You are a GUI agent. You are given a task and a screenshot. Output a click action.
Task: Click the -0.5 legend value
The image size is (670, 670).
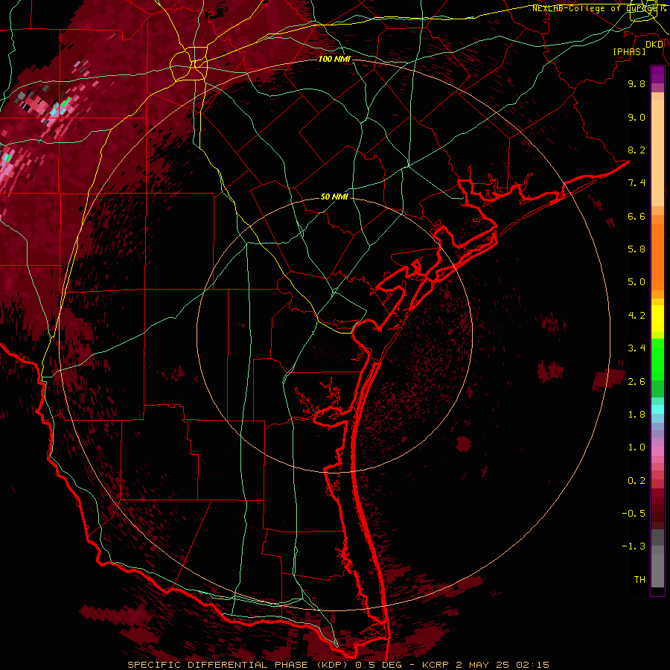[634, 514]
